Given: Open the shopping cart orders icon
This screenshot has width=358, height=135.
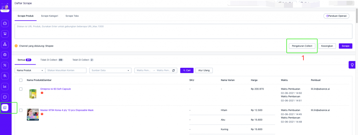Looking at the screenshot, I should click(5, 34).
